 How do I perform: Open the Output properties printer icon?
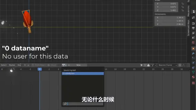193,28
